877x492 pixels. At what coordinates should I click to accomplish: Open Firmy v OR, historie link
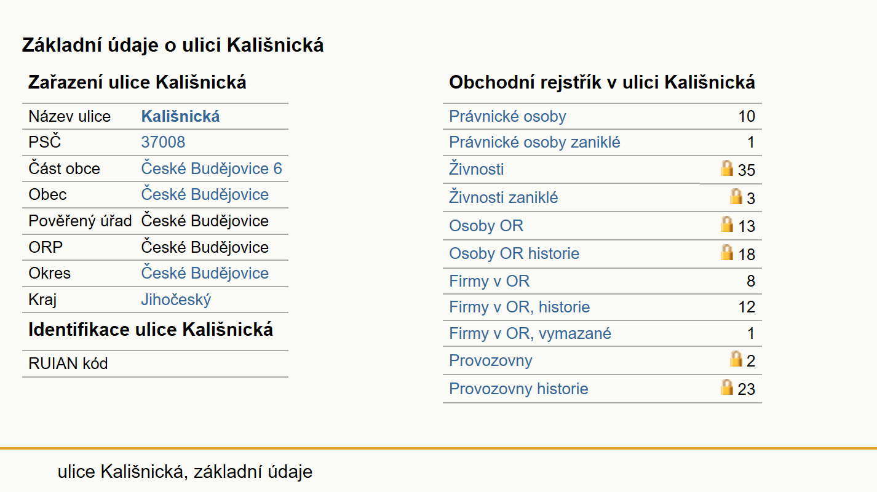(520, 307)
